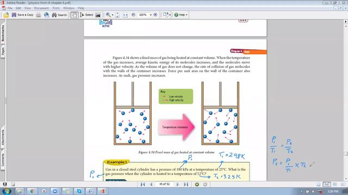This screenshot has height=195, width=348.
Task: Click the zoom in plus button
Action: pyautogui.click(x=156, y=15)
